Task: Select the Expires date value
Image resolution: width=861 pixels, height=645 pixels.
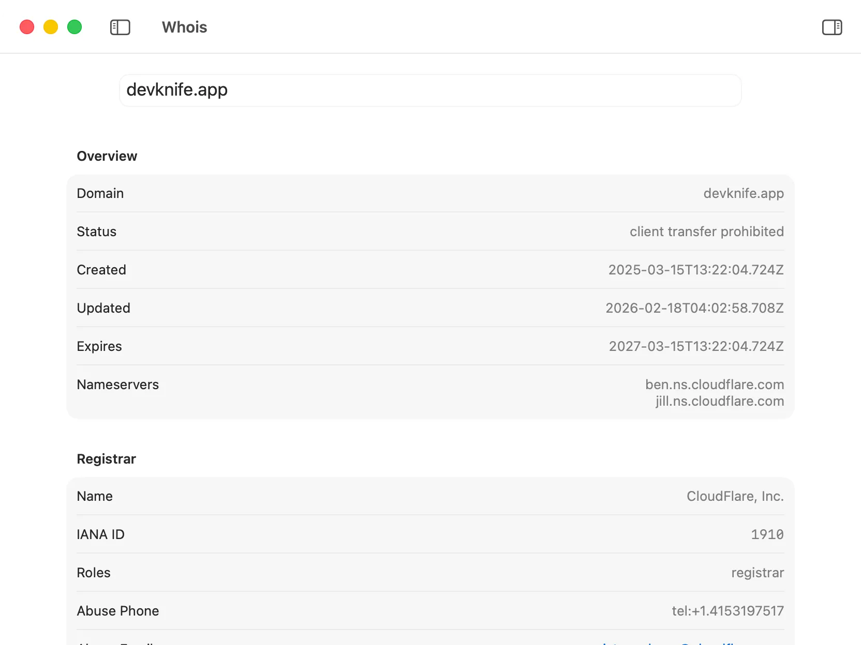Action: tap(696, 346)
